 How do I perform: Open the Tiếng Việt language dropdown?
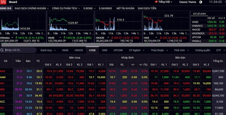(x=164, y=2)
